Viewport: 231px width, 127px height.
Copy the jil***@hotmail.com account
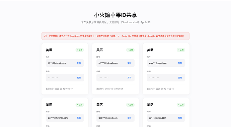click(x=79, y=63)
